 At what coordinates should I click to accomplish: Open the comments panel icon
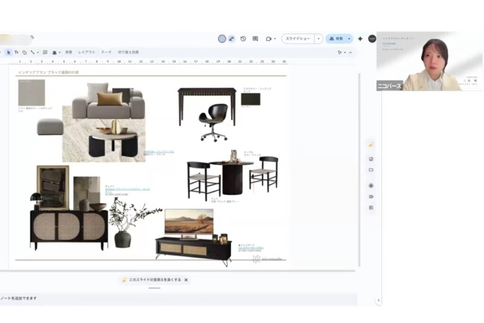[x=255, y=39]
